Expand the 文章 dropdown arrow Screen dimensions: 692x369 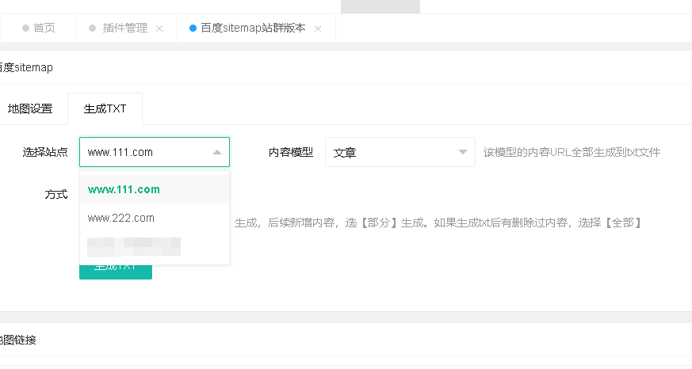462,152
